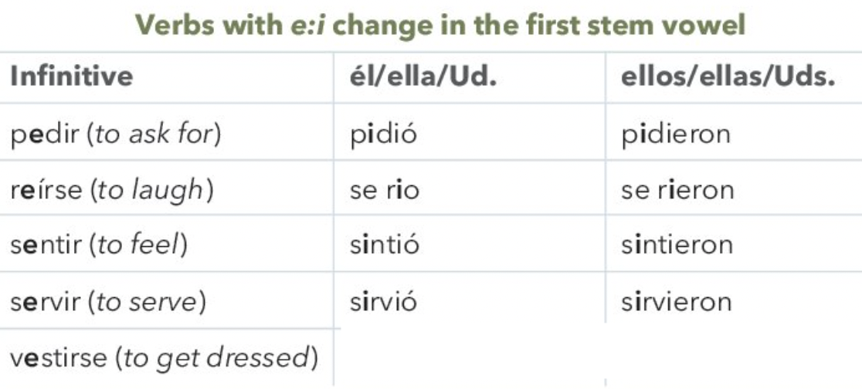Click the italic e:i text in title
This screenshot has height=389, width=862.
(x=308, y=25)
